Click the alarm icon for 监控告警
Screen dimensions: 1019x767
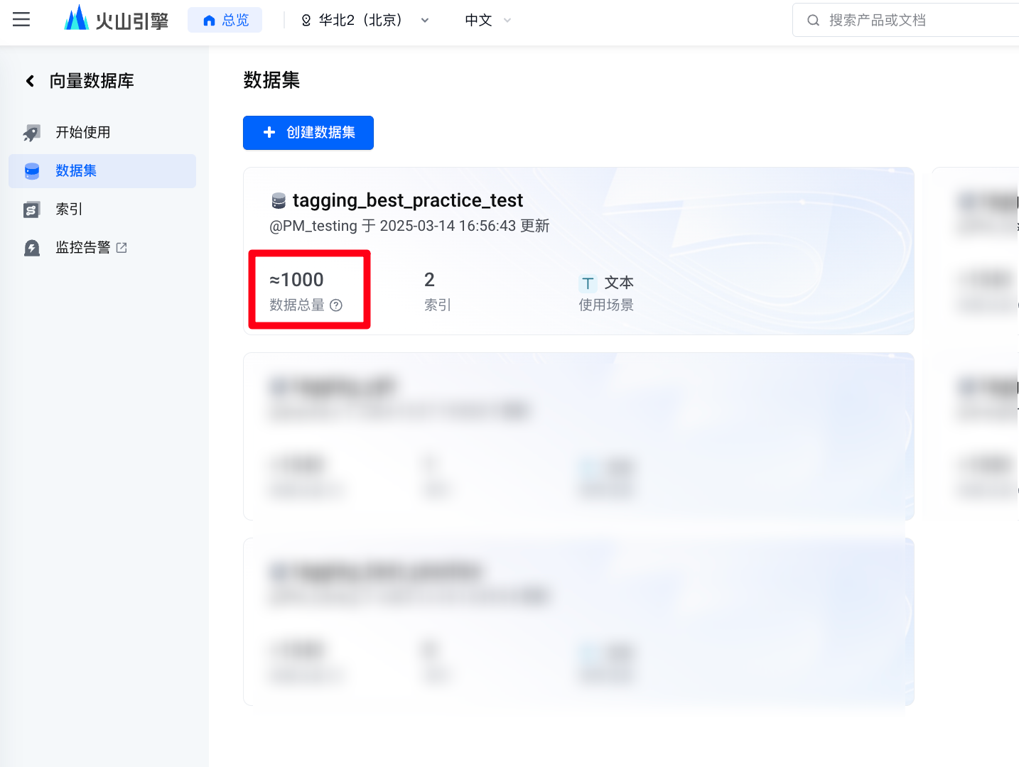[x=32, y=248]
